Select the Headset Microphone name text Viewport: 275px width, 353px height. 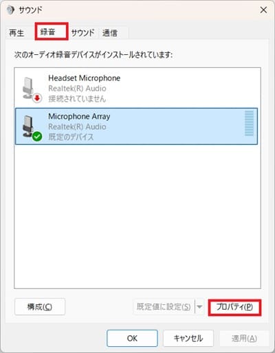[84, 78]
